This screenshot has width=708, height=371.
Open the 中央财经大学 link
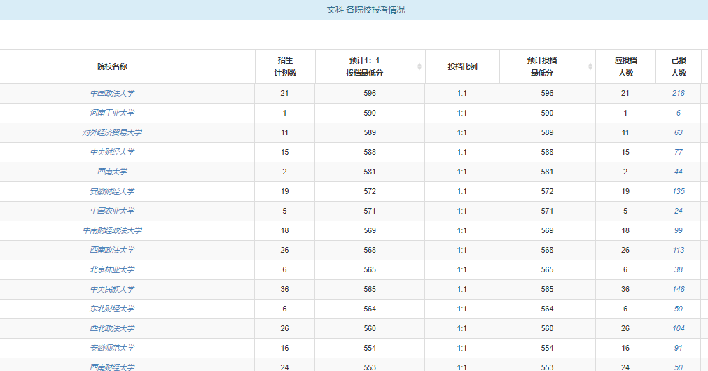click(x=113, y=152)
